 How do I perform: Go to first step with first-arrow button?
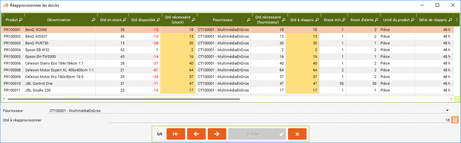click(x=176, y=134)
